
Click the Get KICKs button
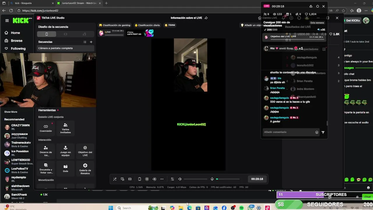click(353, 20)
